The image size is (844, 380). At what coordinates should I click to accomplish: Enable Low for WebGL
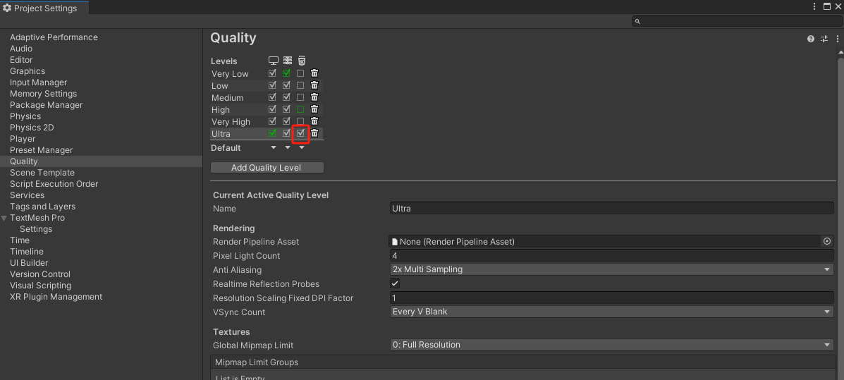pyautogui.click(x=300, y=85)
